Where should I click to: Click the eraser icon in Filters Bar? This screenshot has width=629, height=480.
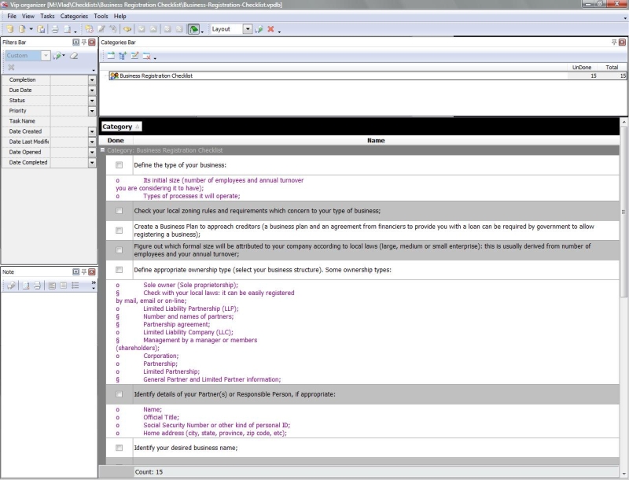click(x=74, y=56)
